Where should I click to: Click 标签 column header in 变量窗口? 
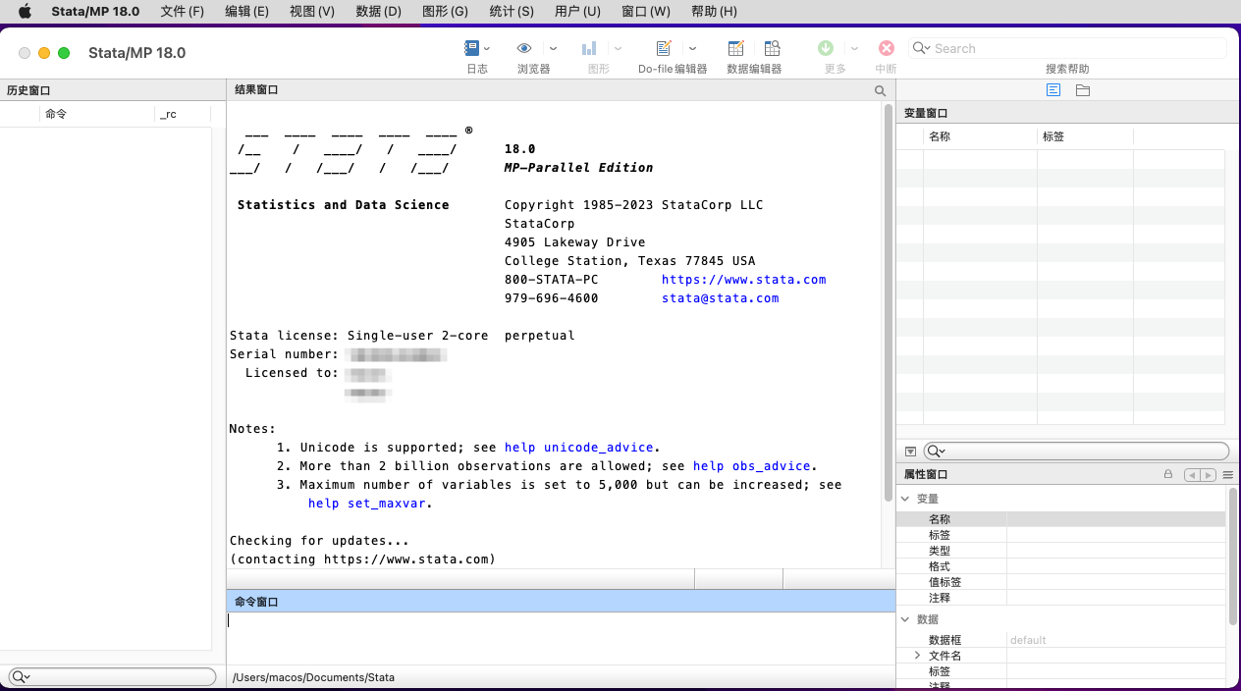pyautogui.click(x=1085, y=136)
